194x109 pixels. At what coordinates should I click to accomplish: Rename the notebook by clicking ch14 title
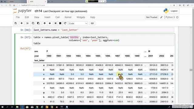click(38, 11)
